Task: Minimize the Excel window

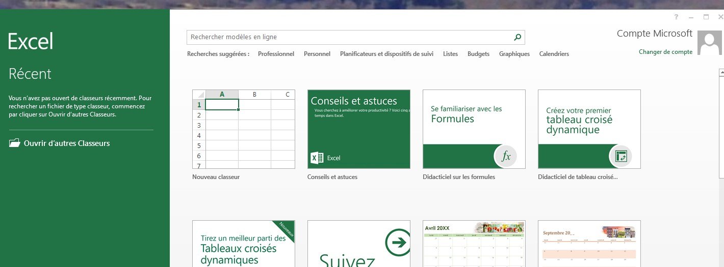Action: [691, 17]
